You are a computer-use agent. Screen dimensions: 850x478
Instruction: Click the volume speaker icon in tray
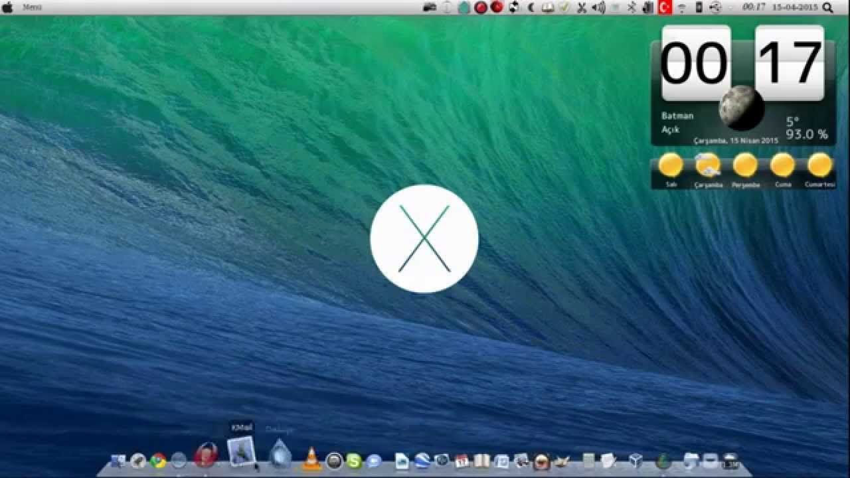[598, 7]
